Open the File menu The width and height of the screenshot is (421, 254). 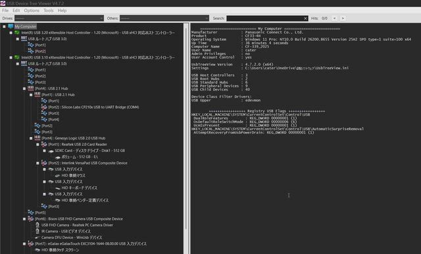click(x=5, y=11)
